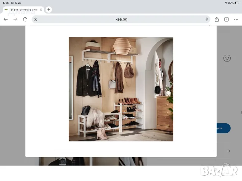Open the Lens search icon in the address bar
Viewport: 242px width, 181px height.
pos(36,19)
